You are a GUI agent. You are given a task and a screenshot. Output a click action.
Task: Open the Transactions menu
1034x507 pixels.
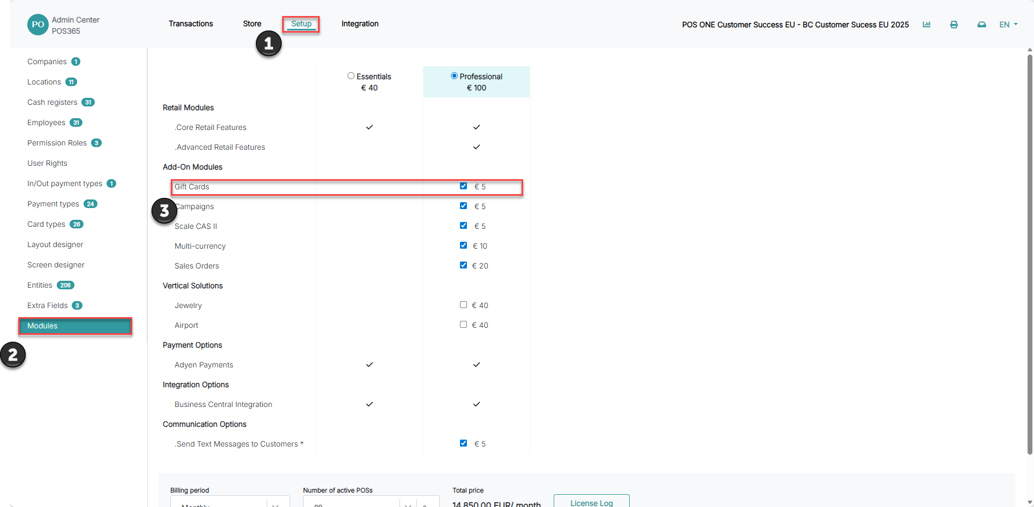[x=191, y=24]
